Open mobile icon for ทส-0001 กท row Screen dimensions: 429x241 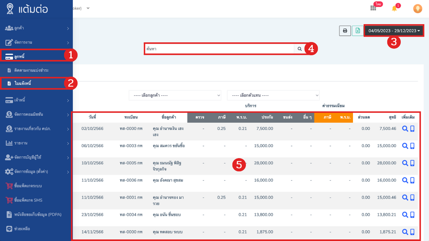(x=412, y=198)
